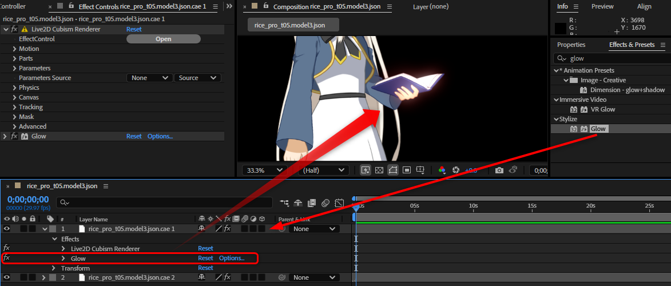This screenshot has width=671, height=286.
Task: Open Graph Editor icon in timeline
Action: (x=339, y=202)
